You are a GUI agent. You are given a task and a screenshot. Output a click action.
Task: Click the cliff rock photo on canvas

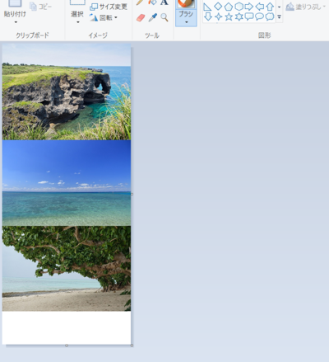pos(67,92)
